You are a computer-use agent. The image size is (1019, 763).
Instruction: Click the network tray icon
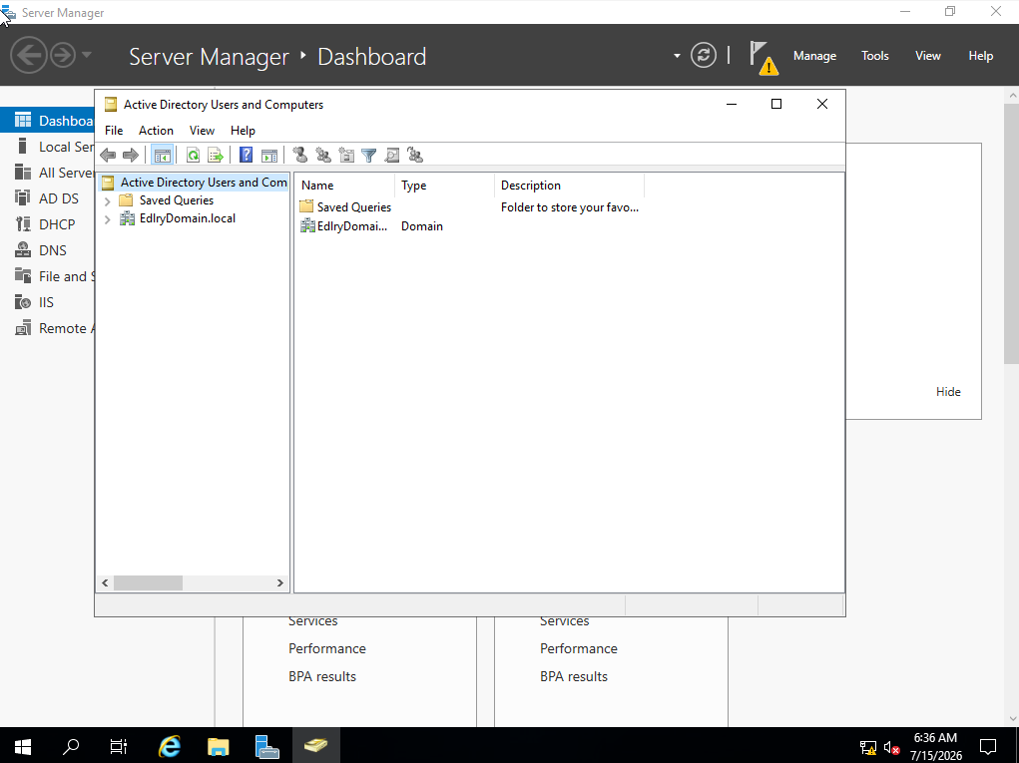867,749
